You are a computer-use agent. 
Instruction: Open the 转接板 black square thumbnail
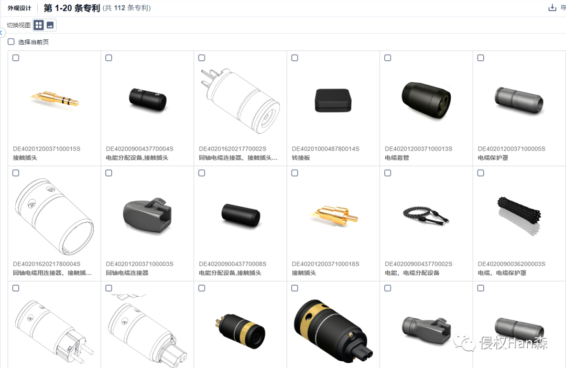click(333, 100)
